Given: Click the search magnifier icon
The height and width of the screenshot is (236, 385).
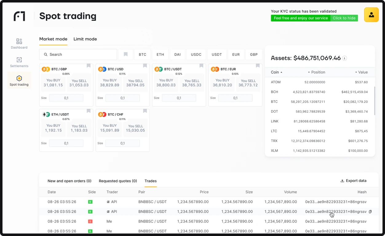Looking at the screenshot, I should coord(46,54).
